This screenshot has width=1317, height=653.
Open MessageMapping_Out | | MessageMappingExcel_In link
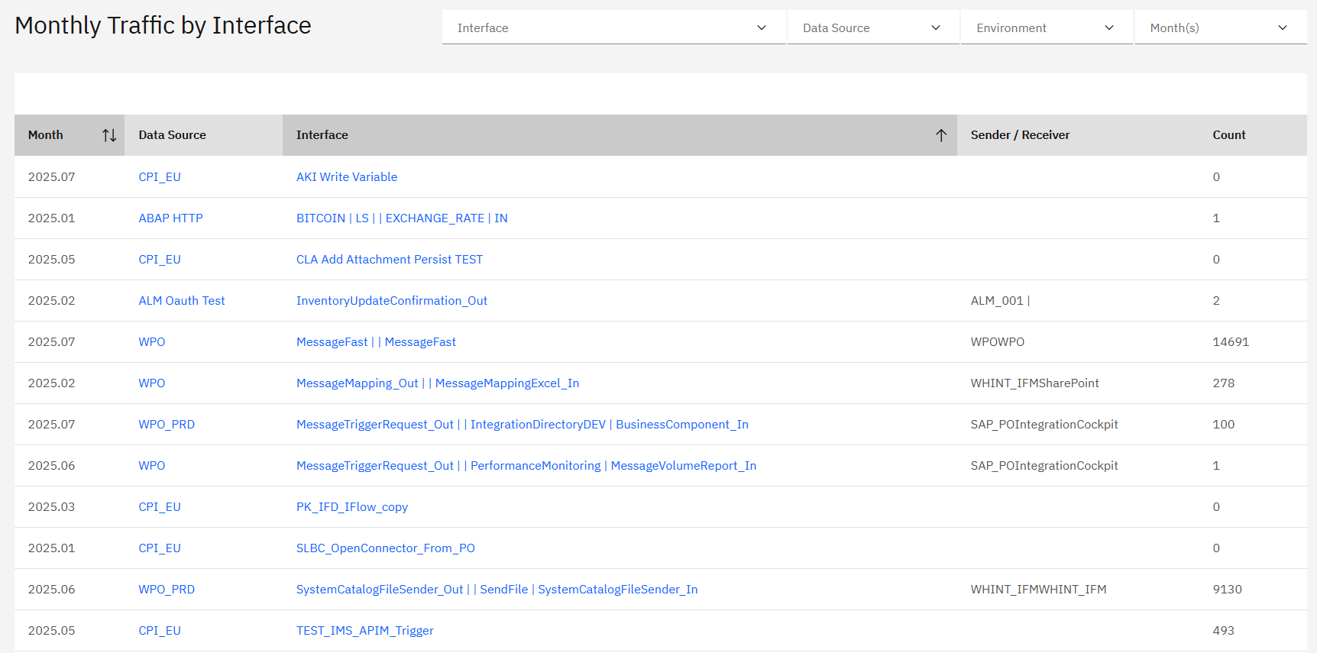(x=438, y=383)
